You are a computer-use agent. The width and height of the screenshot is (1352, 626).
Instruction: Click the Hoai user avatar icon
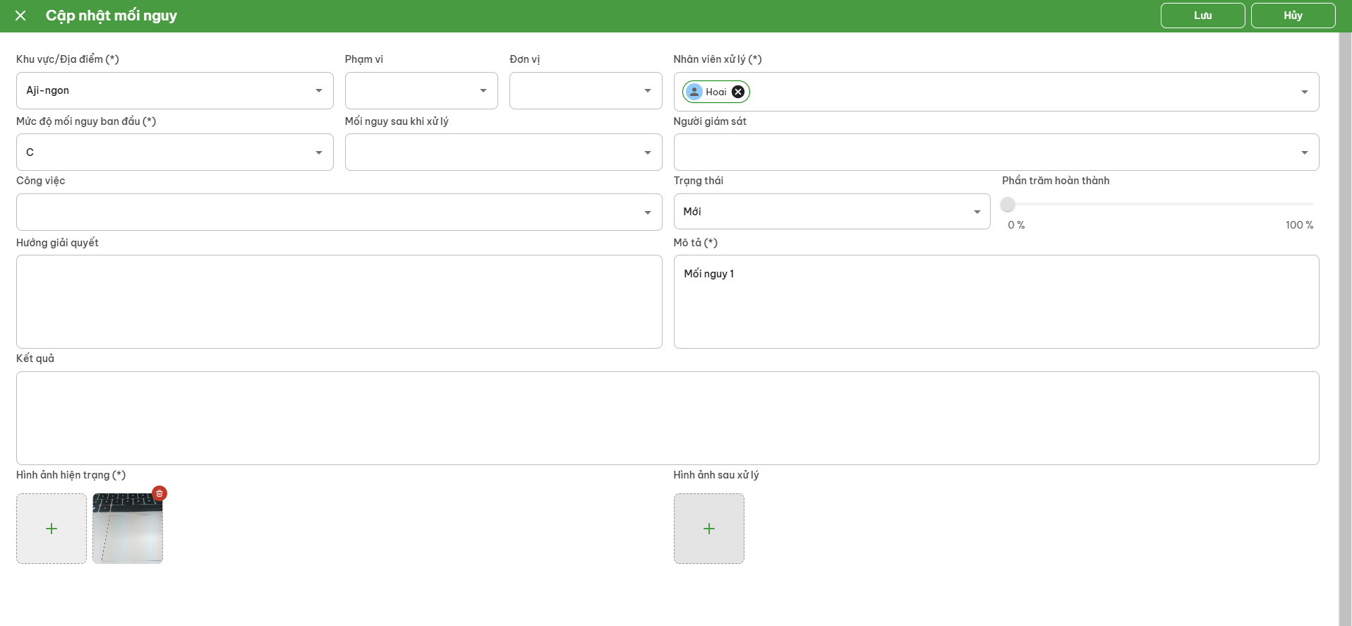point(694,92)
